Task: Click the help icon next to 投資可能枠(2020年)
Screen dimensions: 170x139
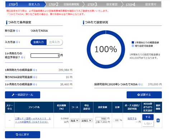Action: point(140,84)
